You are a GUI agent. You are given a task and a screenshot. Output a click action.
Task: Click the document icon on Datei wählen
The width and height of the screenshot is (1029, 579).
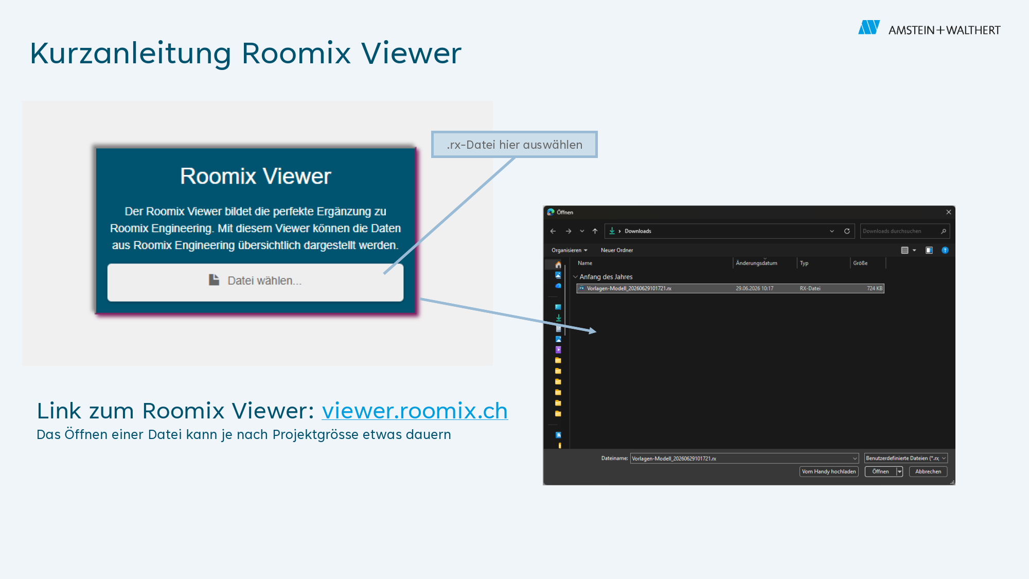[x=214, y=280]
